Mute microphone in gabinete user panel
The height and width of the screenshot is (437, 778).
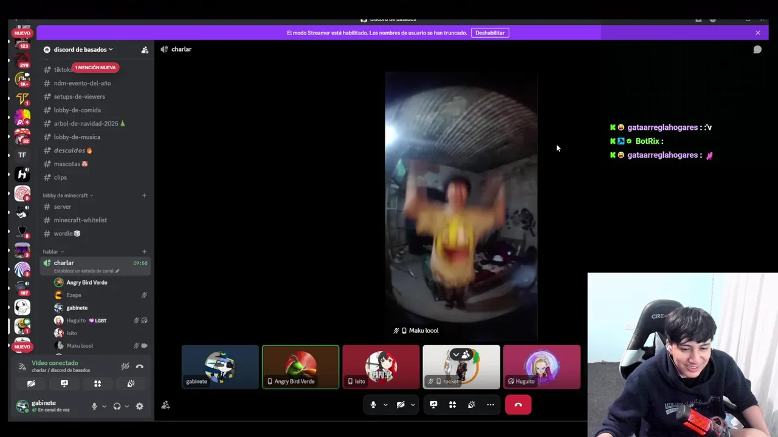tap(94, 406)
